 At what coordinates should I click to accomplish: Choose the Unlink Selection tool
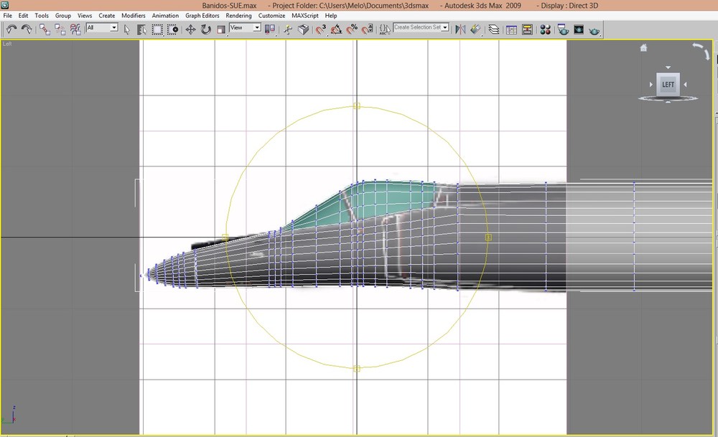pyautogui.click(x=60, y=29)
